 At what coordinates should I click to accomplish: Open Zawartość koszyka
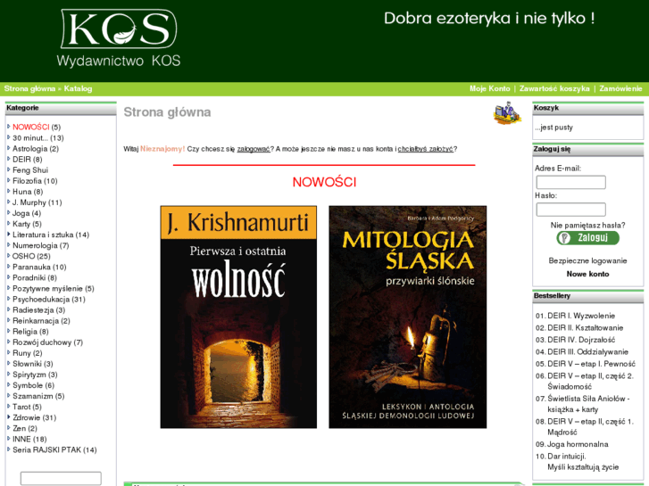pos(554,88)
